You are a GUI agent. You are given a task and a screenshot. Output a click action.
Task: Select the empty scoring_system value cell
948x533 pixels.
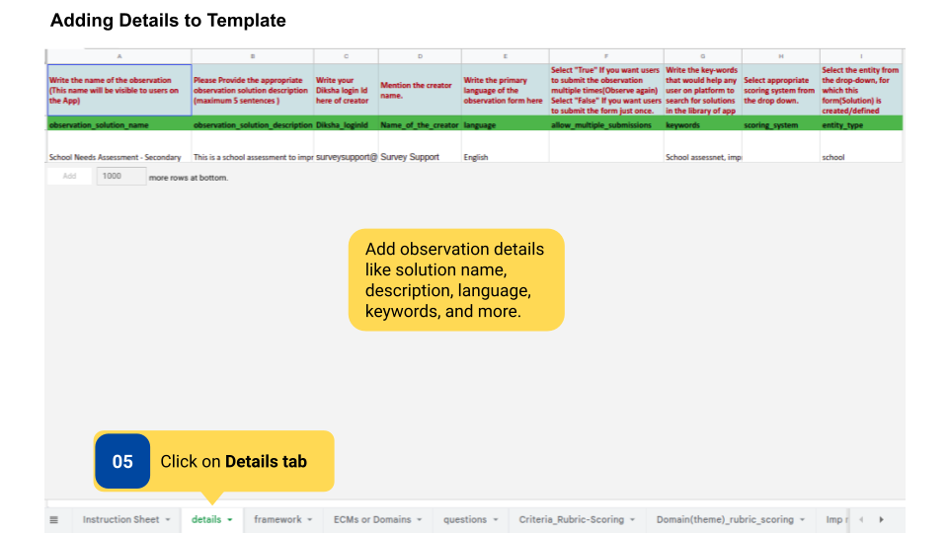779,157
